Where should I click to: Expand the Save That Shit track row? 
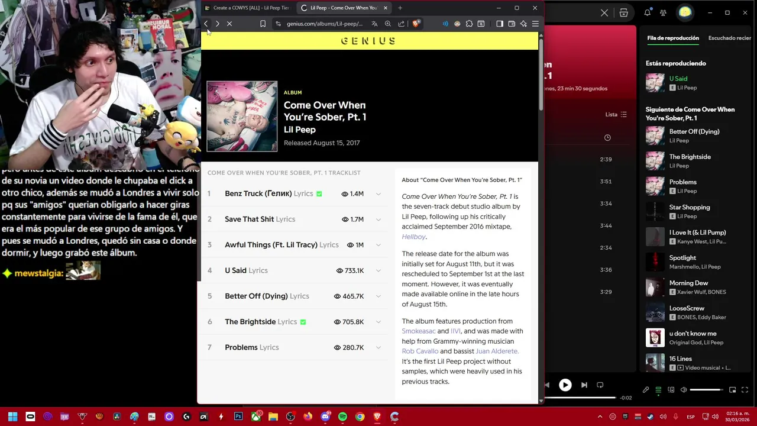coord(378,220)
